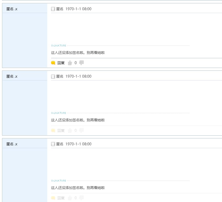Screen dimensions: 222x202
Task: Click 匿名 .x username in second post sidebar
Action: pyautogui.click(x=12, y=76)
